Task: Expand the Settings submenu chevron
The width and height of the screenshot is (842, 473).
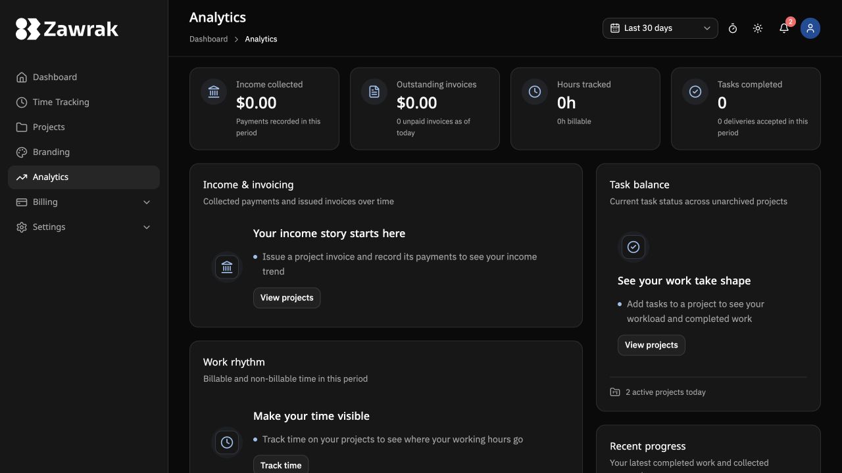Action: click(x=147, y=227)
